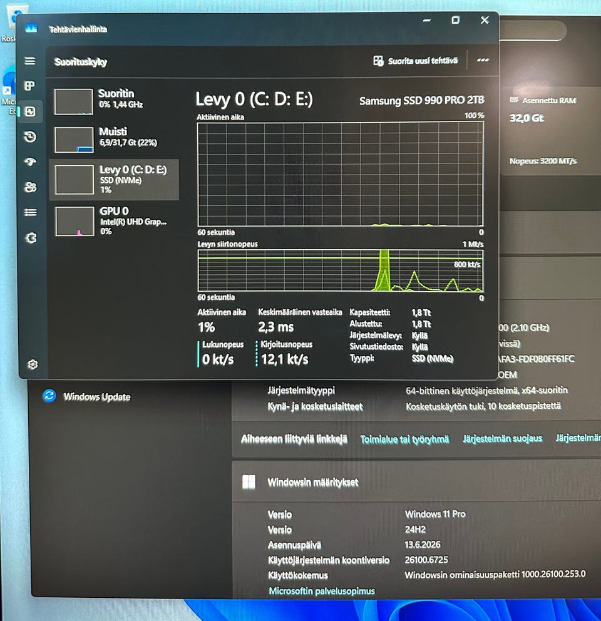The width and height of the screenshot is (601, 621).
Task: Open Toimialue tai työryhmä link
Action: coord(404,439)
